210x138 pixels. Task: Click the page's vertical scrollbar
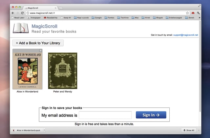200,66
